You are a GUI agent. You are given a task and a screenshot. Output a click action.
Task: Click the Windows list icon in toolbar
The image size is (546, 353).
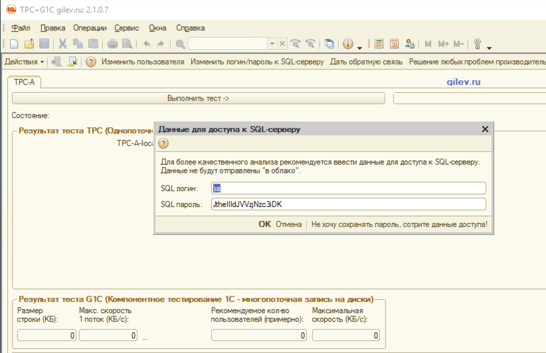coord(329,44)
